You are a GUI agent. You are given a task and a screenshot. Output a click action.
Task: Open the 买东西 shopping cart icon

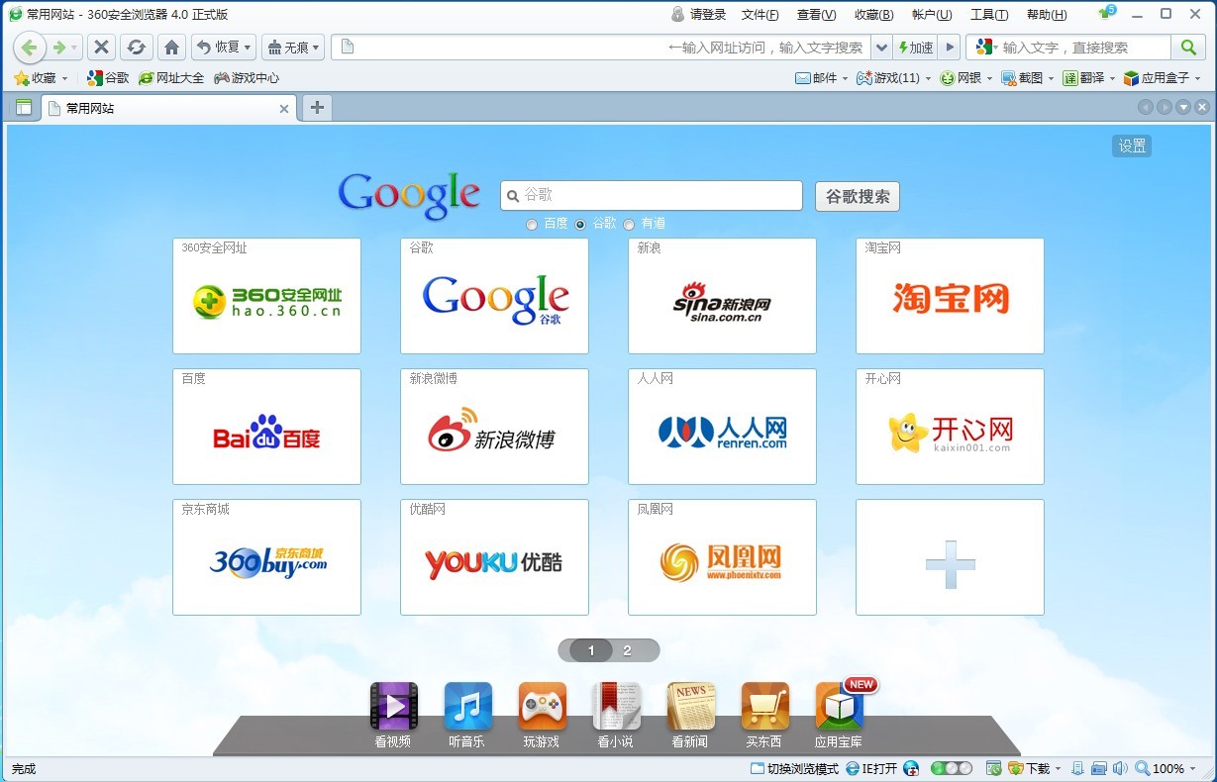pos(764,707)
